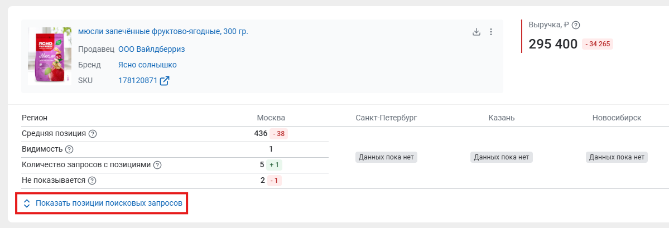This screenshot has width=669, height=228.
Task: Open brand Ясно солнышко link
Action: 147,65
